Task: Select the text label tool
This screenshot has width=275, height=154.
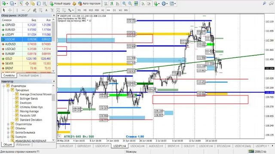Action: tap(52, 10)
